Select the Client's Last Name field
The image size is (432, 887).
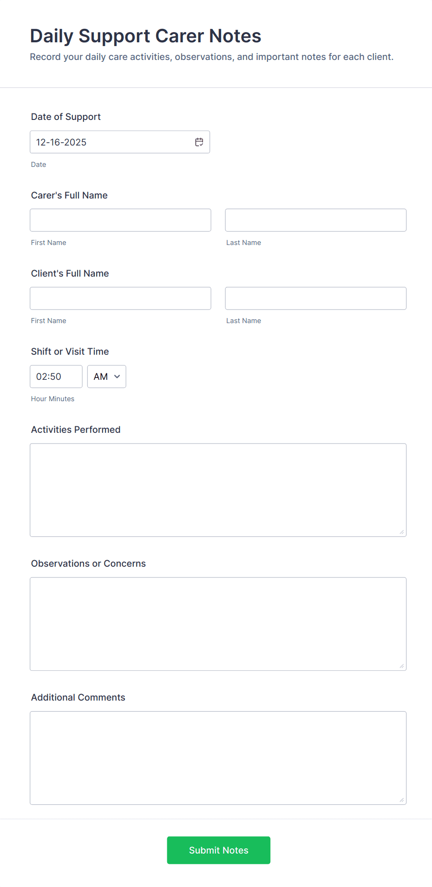315,298
